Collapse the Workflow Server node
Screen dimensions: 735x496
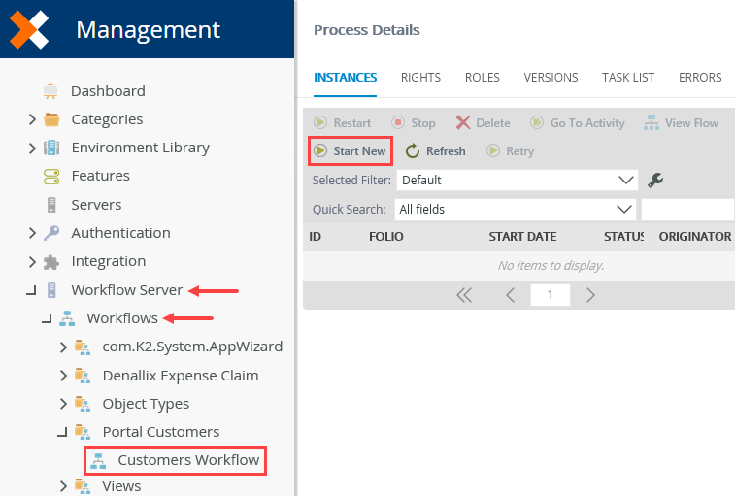tap(31, 290)
